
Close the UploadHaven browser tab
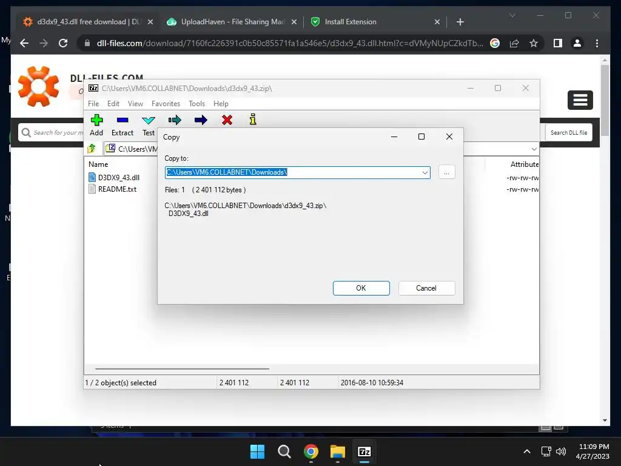(x=294, y=22)
